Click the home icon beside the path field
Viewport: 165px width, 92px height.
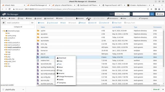4,23
